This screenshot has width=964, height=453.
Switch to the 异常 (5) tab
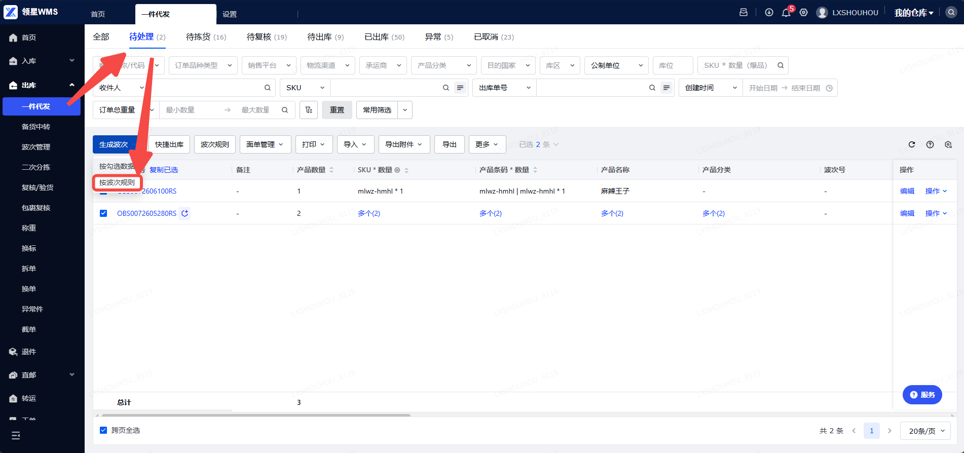pyautogui.click(x=439, y=37)
